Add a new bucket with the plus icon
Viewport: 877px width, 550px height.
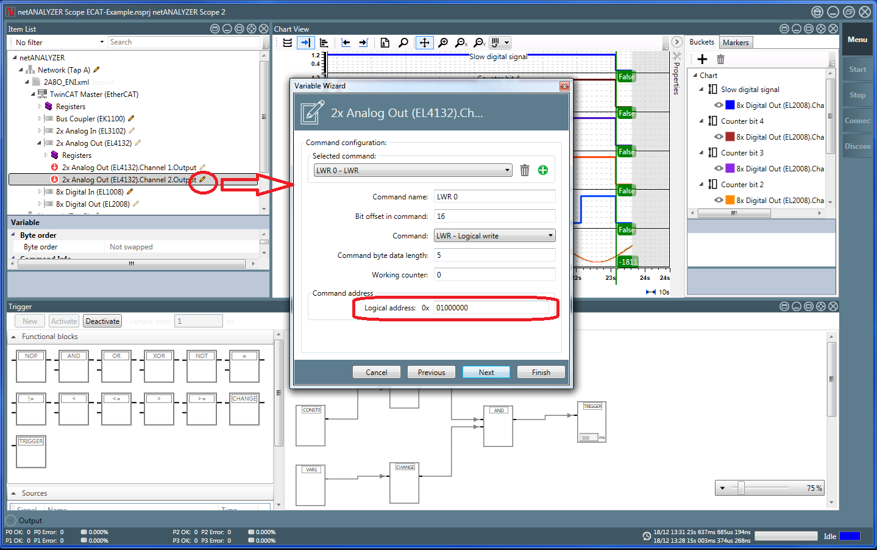point(703,59)
